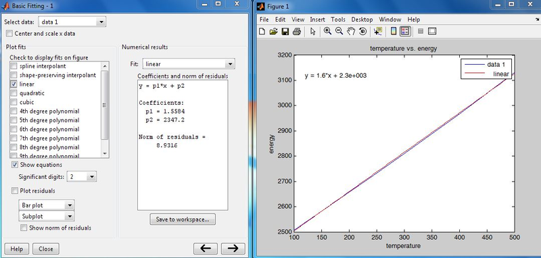
Task: Open the Fit type dropdown showing linear
Action: pyautogui.click(x=189, y=63)
